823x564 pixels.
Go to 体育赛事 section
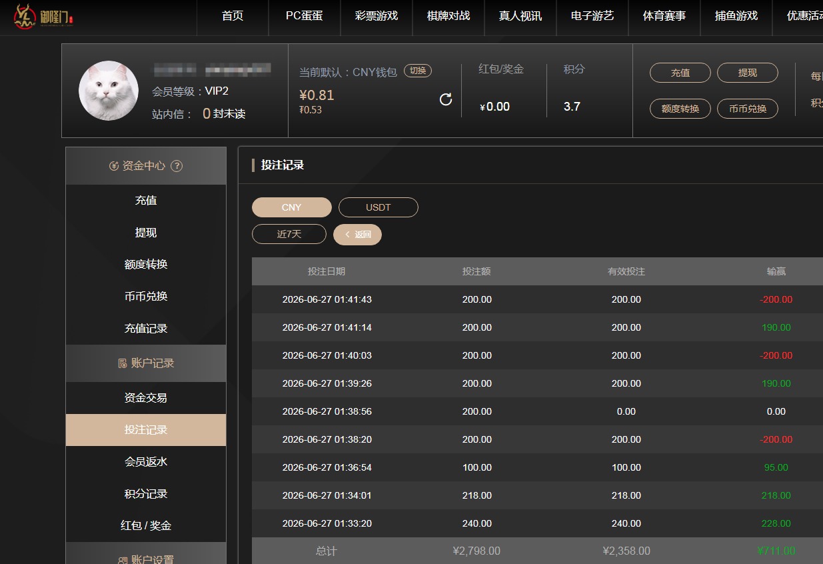(664, 16)
